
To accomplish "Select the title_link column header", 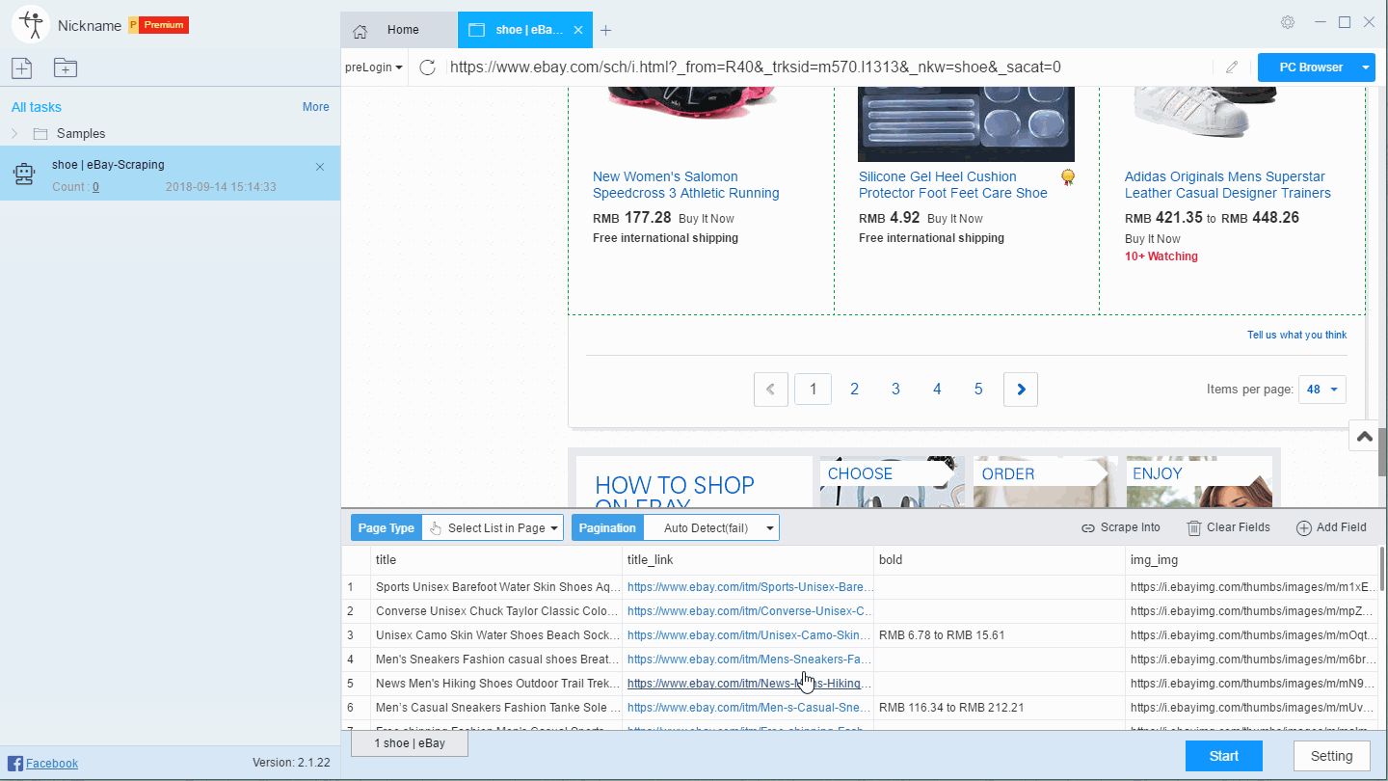I will (x=748, y=559).
